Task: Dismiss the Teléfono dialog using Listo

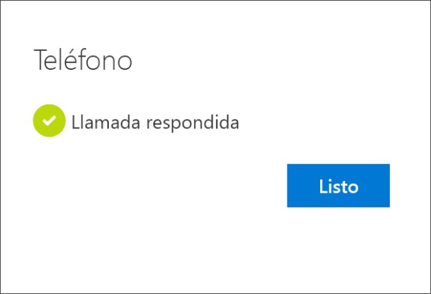Action: click(338, 186)
